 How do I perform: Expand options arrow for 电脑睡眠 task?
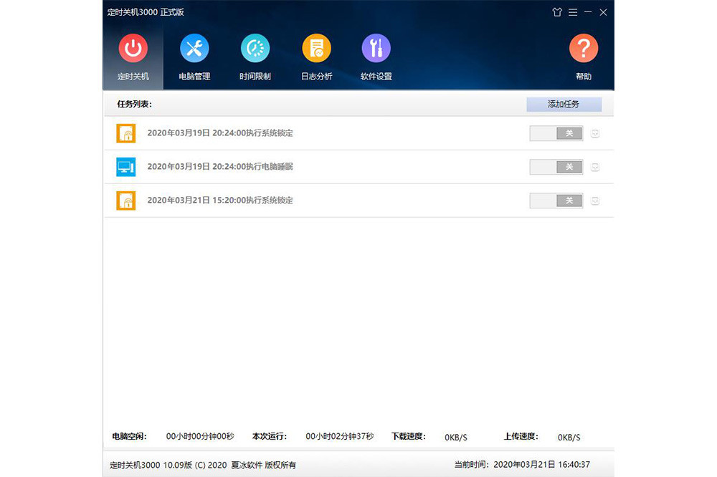point(595,167)
